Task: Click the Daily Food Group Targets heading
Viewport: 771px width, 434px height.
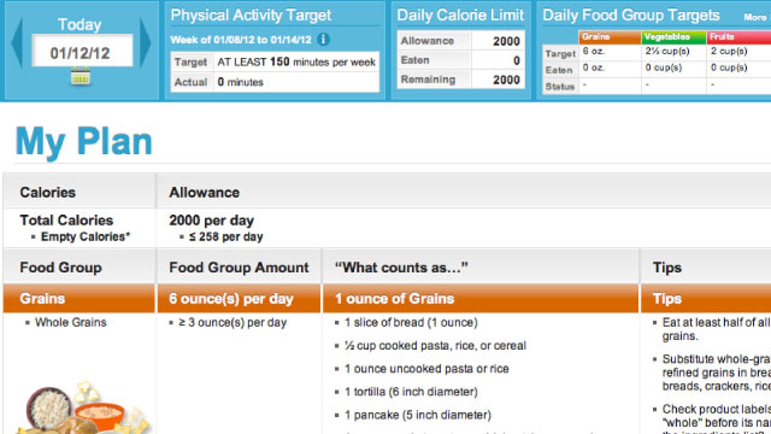Action: [631, 15]
